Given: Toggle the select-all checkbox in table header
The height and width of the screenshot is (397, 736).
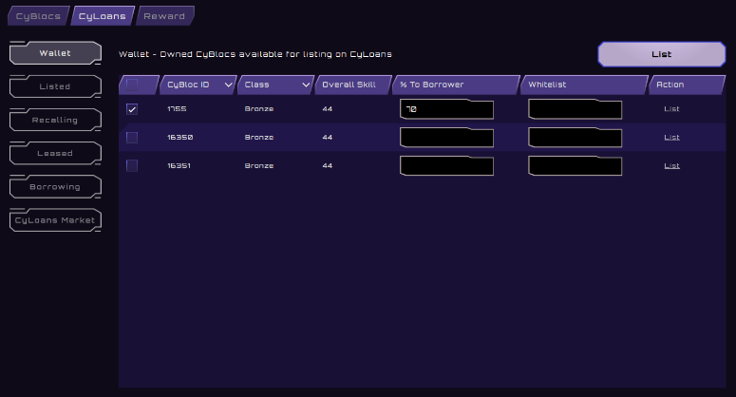Looking at the screenshot, I should click(132, 85).
